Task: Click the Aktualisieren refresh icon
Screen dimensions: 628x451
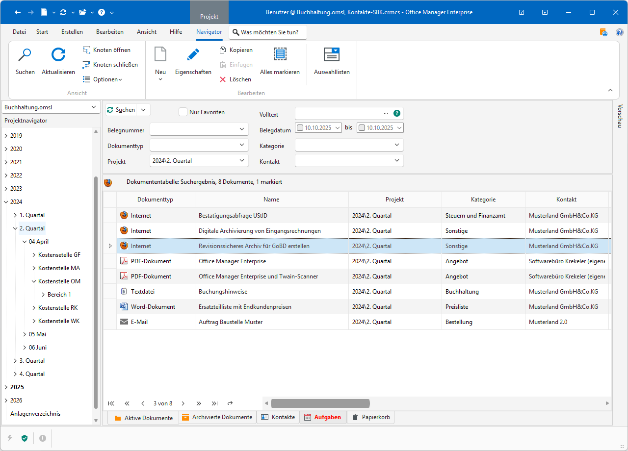Action: click(x=58, y=55)
